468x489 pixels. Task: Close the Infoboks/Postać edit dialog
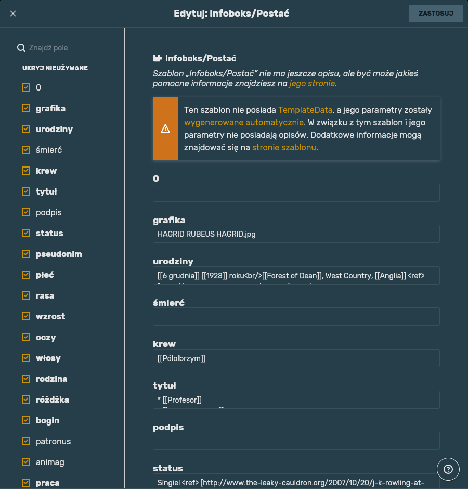click(x=13, y=14)
